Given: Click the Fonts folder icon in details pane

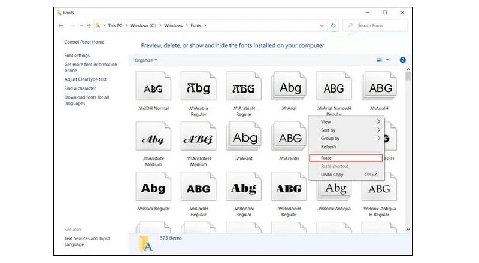Looking at the screenshot, I should point(145,244).
